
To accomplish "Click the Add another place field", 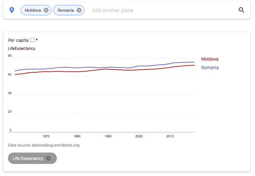I will (142, 10).
